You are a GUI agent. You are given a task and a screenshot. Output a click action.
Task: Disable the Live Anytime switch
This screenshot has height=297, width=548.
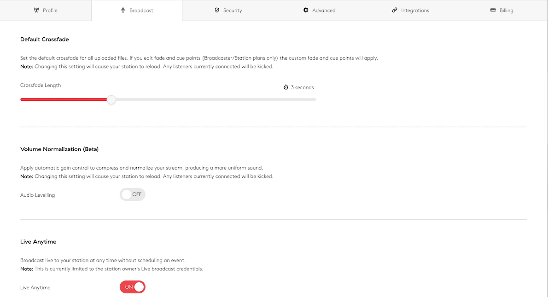133,287
